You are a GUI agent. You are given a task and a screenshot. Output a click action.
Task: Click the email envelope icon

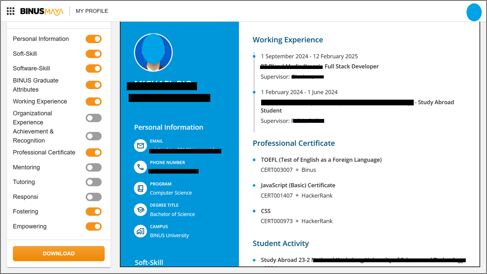point(140,146)
